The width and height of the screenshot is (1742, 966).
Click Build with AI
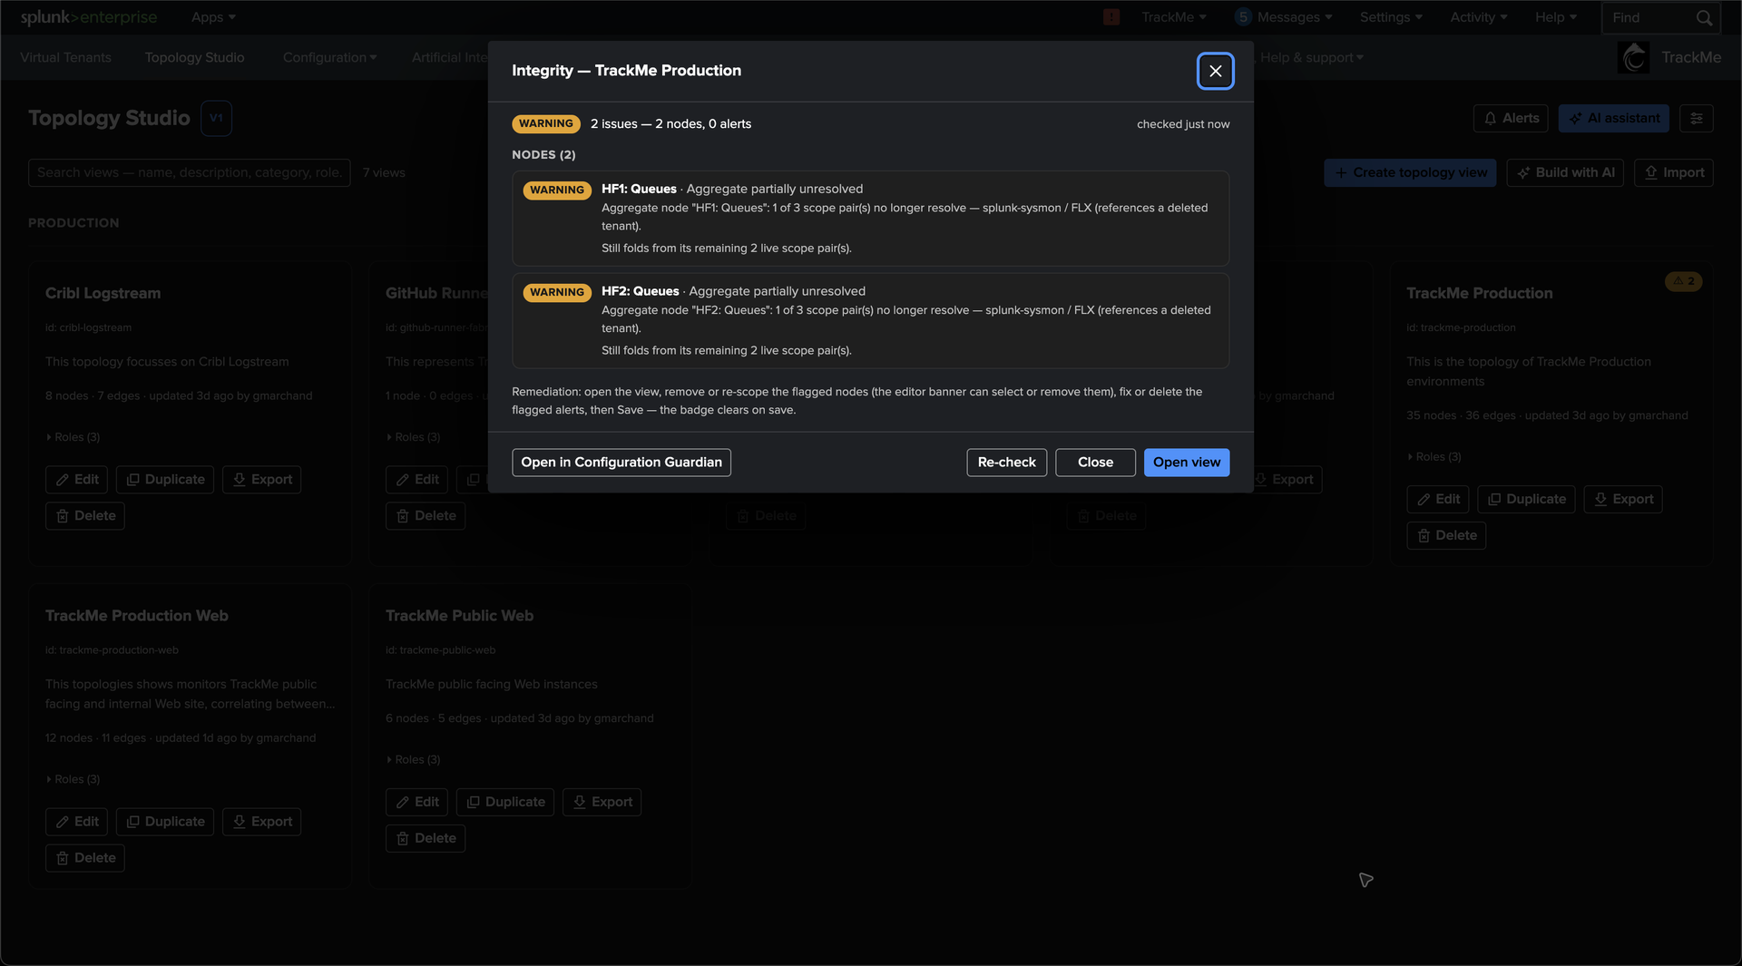click(x=1565, y=172)
